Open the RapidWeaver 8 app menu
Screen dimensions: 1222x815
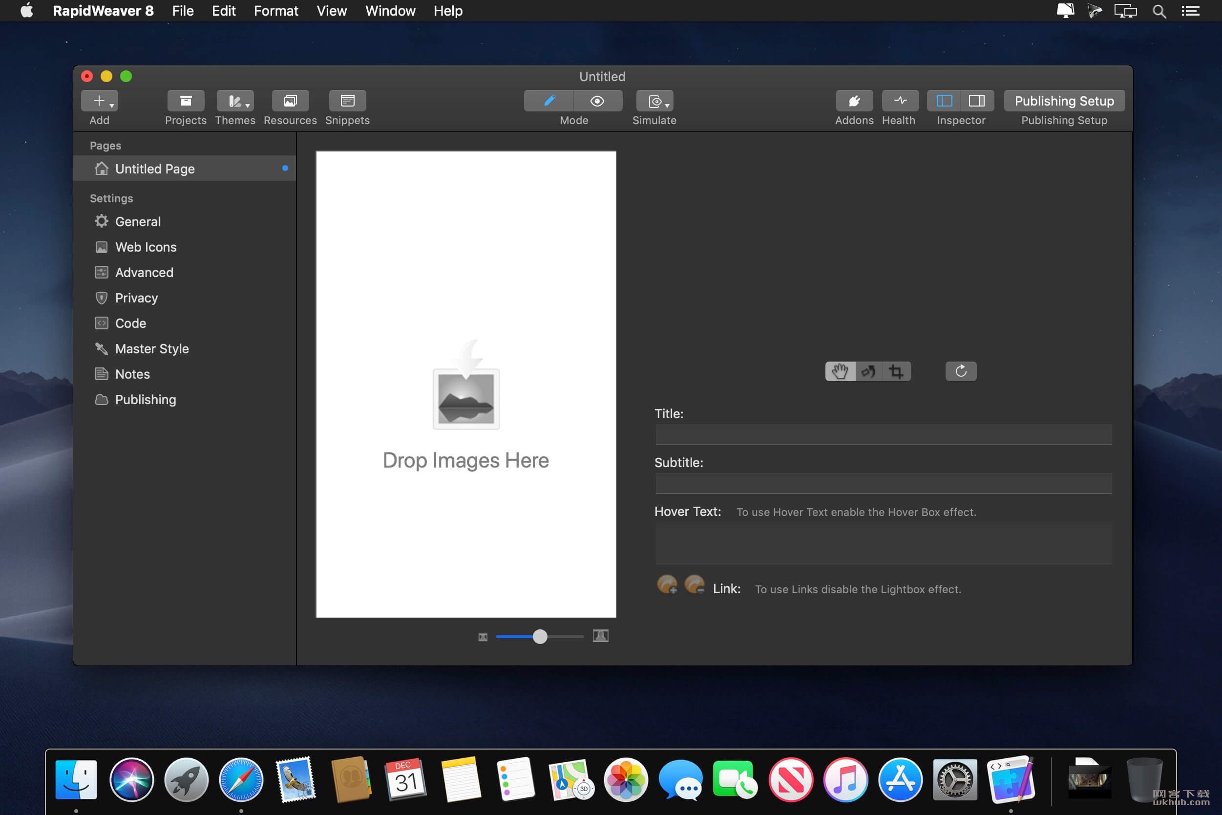[x=103, y=11]
